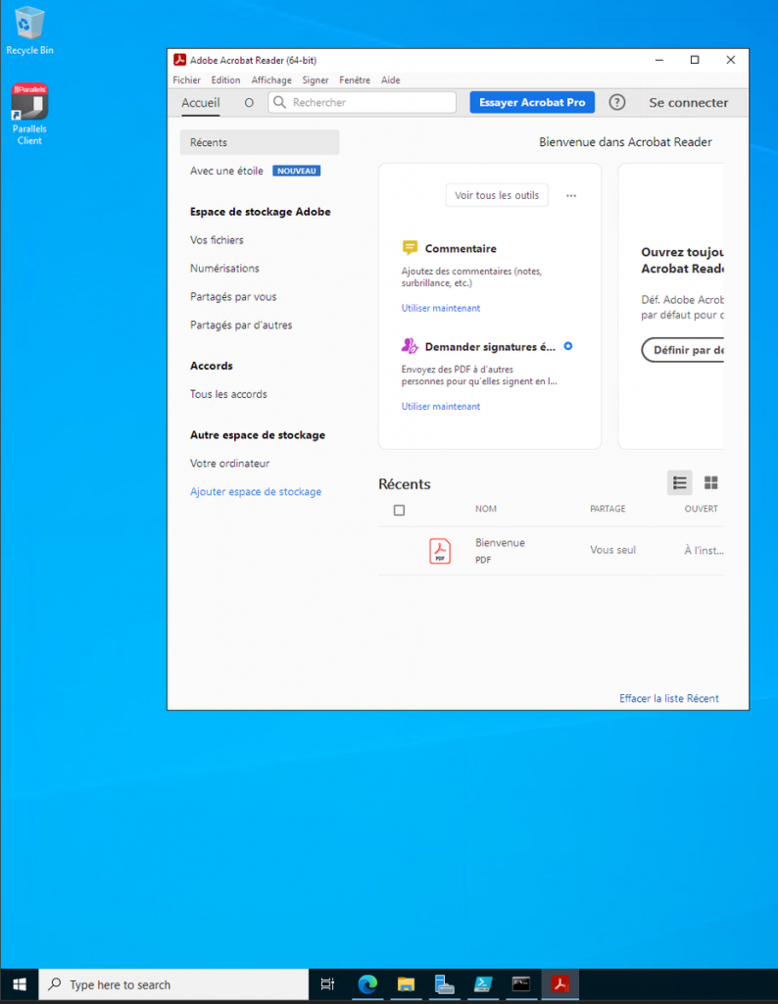This screenshot has height=1004, width=778.
Task: Open Tous les accords
Action: [x=228, y=394]
